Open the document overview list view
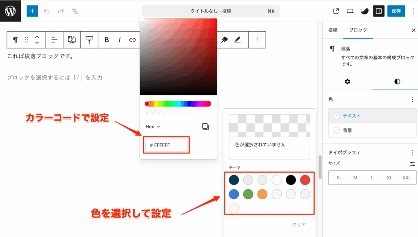This screenshot has width=418, height=237. click(75, 11)
